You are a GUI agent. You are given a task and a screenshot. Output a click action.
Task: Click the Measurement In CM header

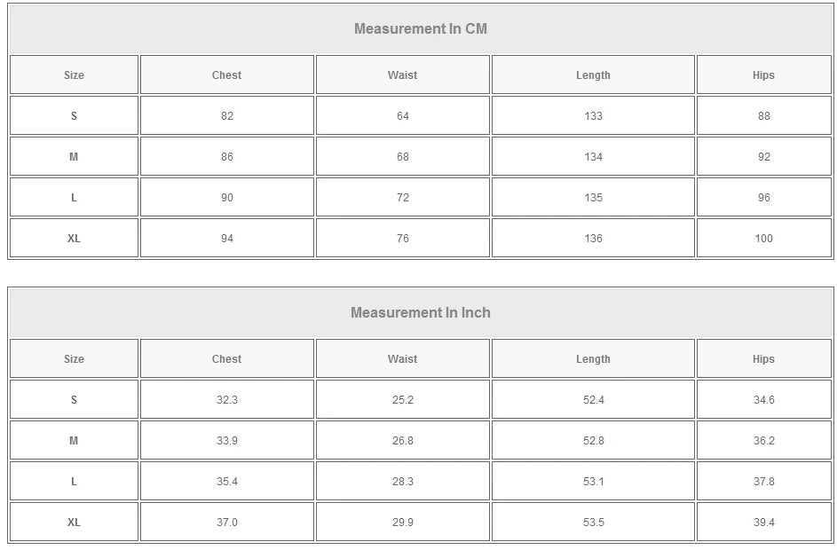pyautogui.click(x=421, y=28)
